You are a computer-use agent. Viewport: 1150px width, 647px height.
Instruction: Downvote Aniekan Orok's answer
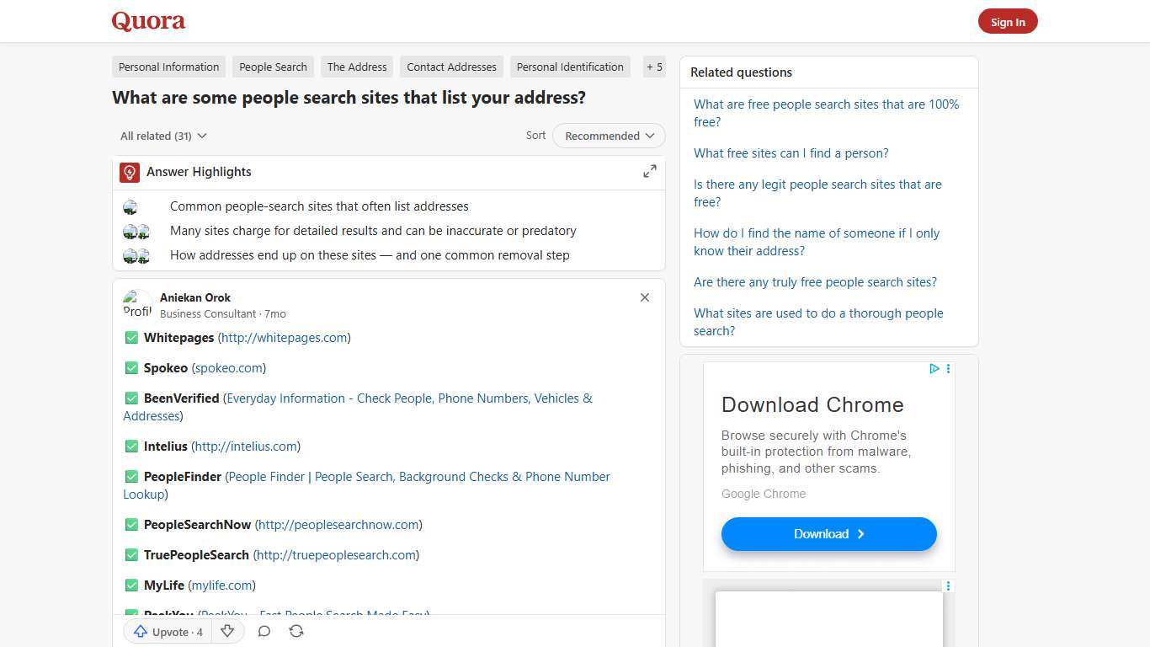[227, 631]
